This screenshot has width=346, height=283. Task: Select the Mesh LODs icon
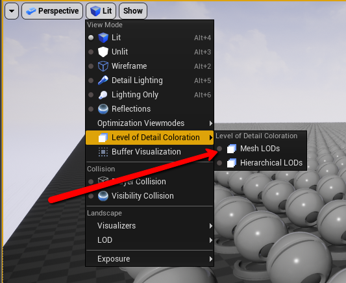(x=232, y=149)
